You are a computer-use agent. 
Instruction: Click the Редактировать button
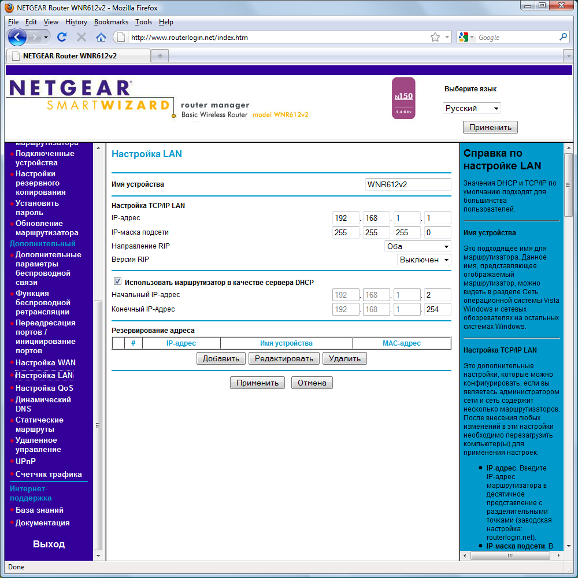(284, 358)
